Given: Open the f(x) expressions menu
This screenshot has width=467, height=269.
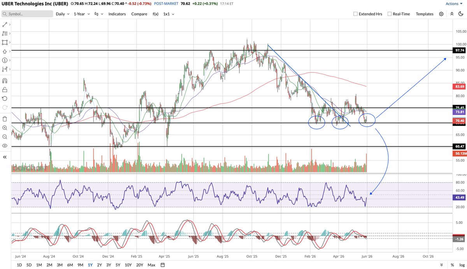Looking at the screenshot, I should pos(155,14).
